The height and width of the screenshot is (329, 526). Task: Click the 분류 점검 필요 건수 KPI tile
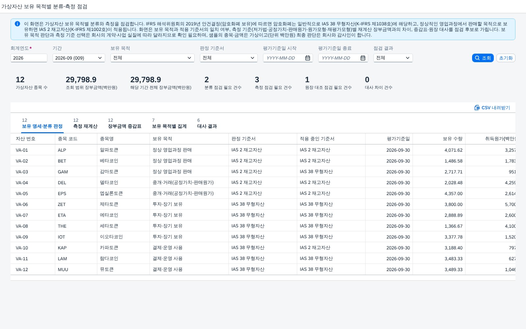coord(223,83)
